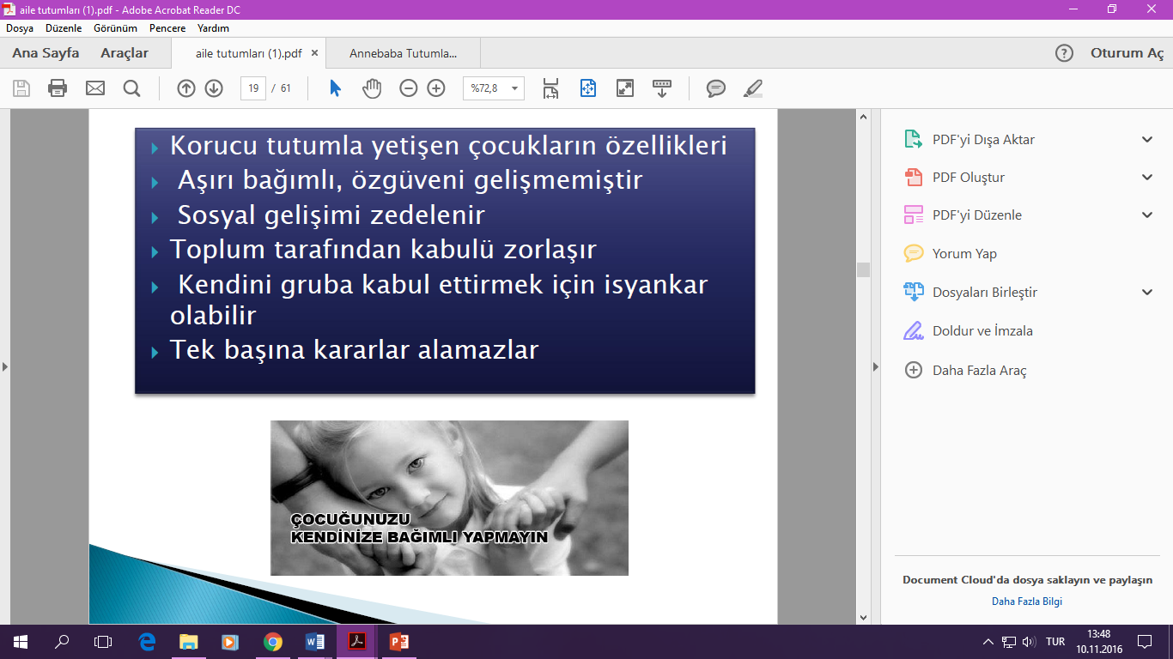Click 'Tek başına kararlar alamazlar' text
Viewport: 1173px width, 659px height.
(354, 349)
